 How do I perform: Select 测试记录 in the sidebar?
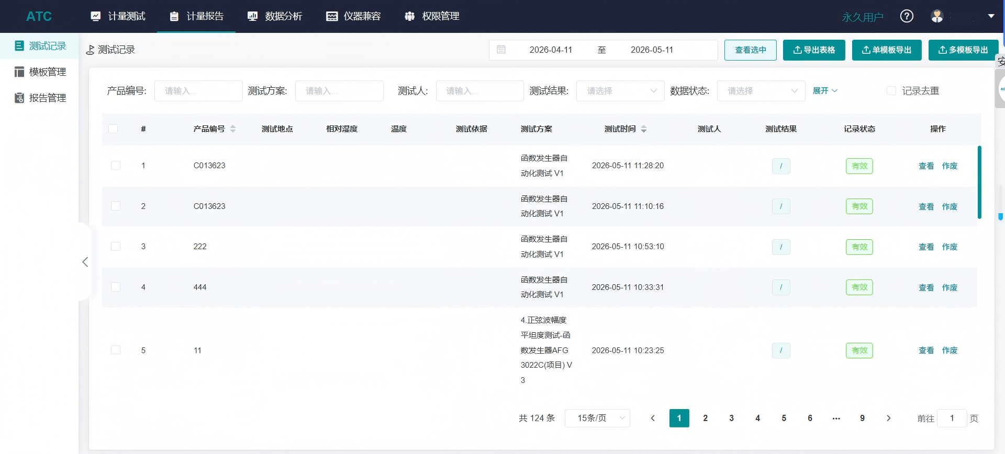point(39,46)
